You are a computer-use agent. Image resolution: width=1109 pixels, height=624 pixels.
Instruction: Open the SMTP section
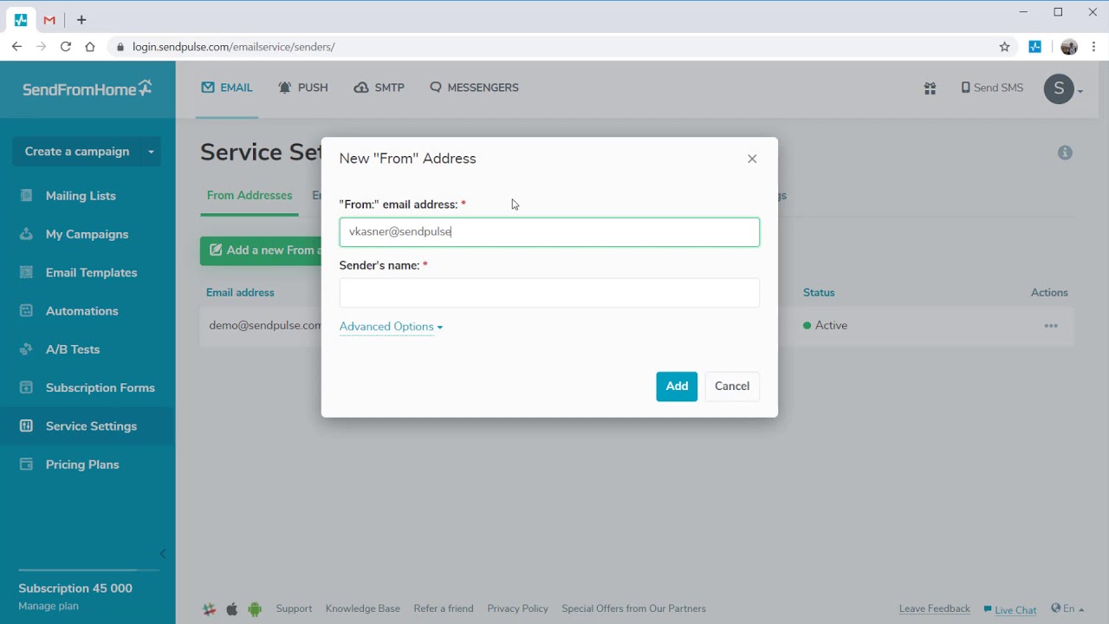click(379, 88)
